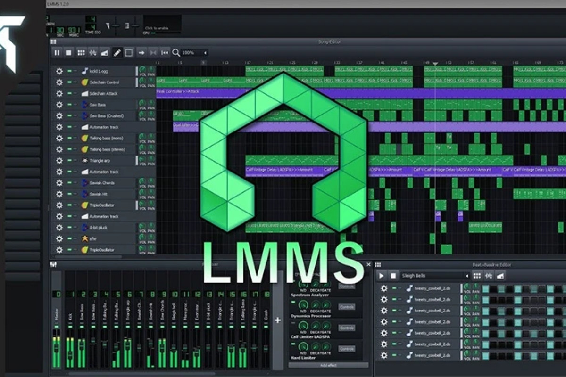The image size is (566, 377).
Task: Mute the Talking bass (mono) track
Action: [x=69, y=138]
